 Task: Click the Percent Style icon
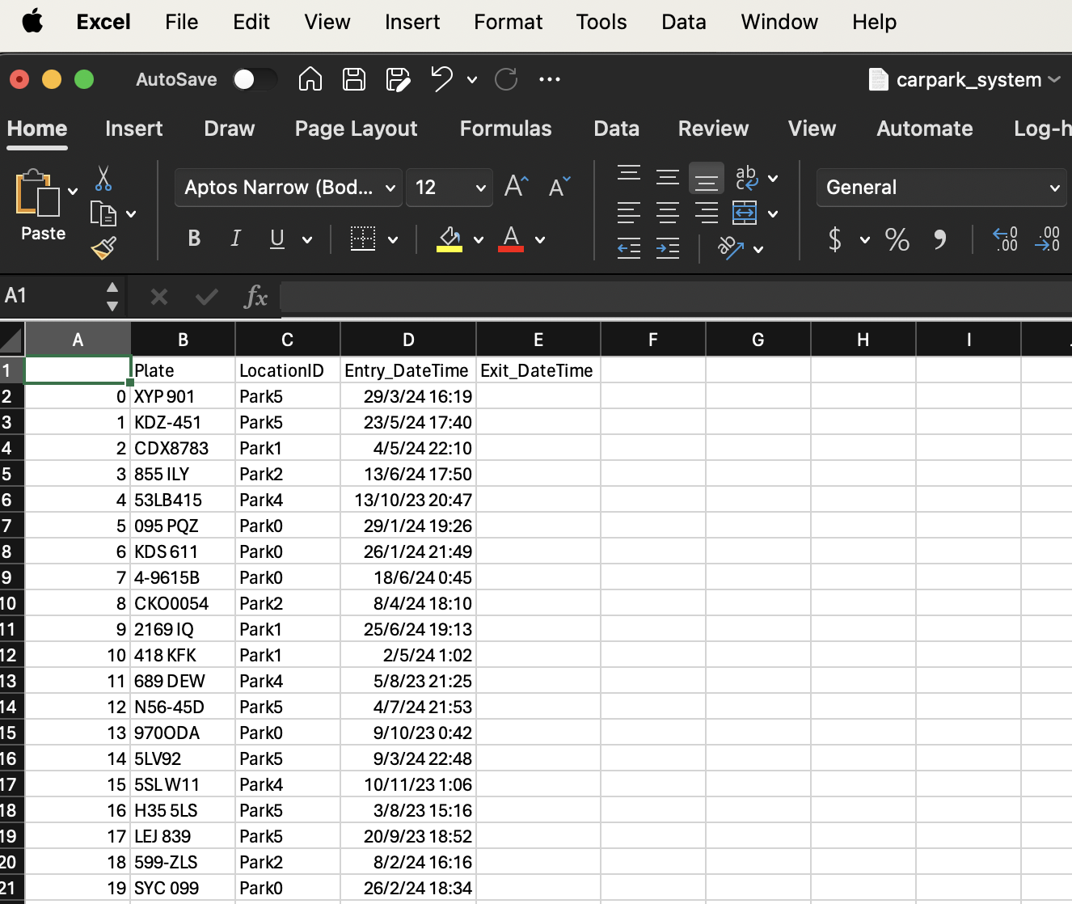click(x=897, y=239)
